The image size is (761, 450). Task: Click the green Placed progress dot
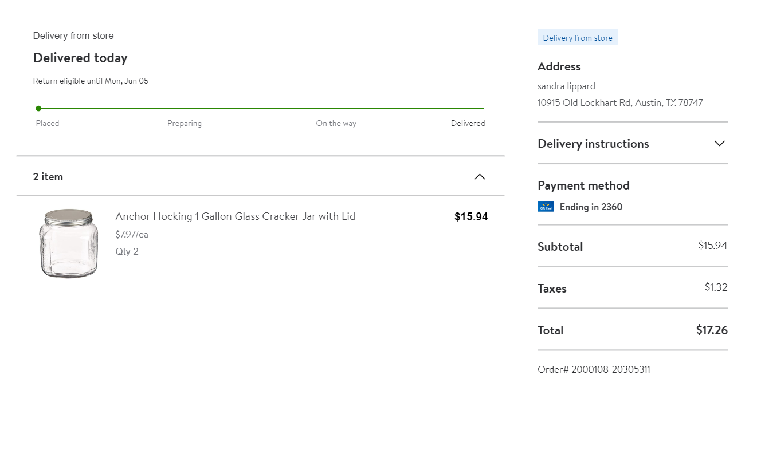38,108
